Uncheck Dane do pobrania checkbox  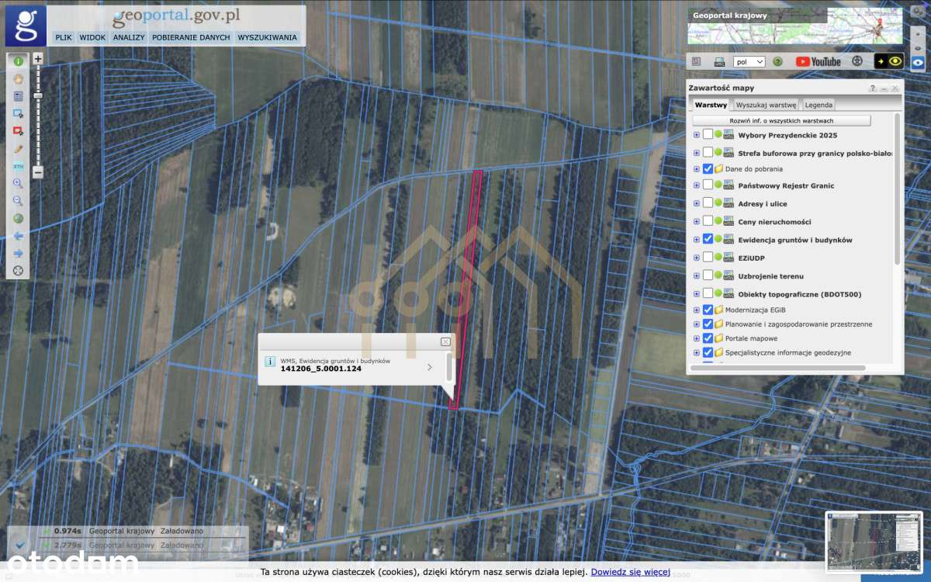pyautogui.click(x=708, y=168)
